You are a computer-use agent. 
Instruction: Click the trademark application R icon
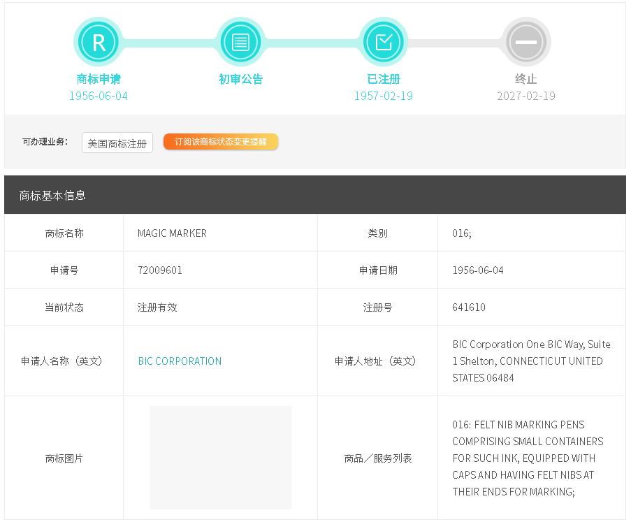pyautogui.click(x=99, y=42)
